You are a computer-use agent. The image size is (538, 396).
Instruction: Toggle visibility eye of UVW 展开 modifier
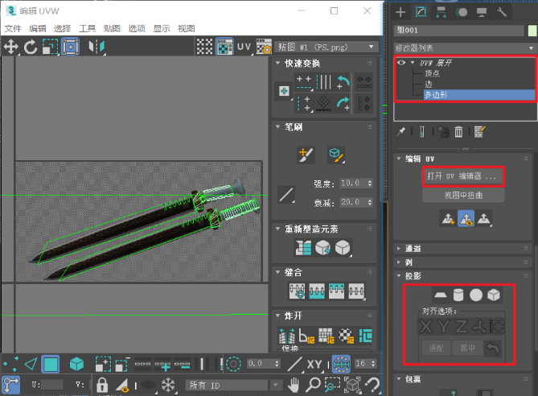click(x=400, y=62)
